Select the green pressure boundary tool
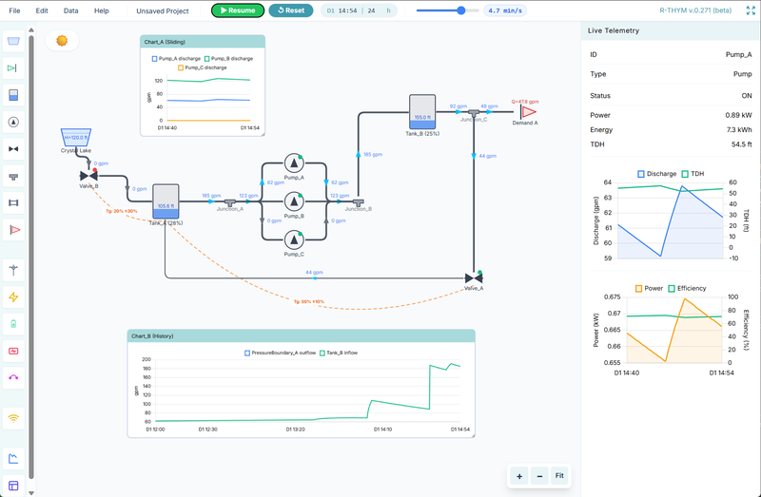 point(13,68)
